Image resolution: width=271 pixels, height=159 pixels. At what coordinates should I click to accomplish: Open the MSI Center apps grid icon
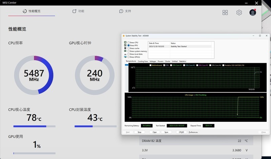[x=225, y=13]
